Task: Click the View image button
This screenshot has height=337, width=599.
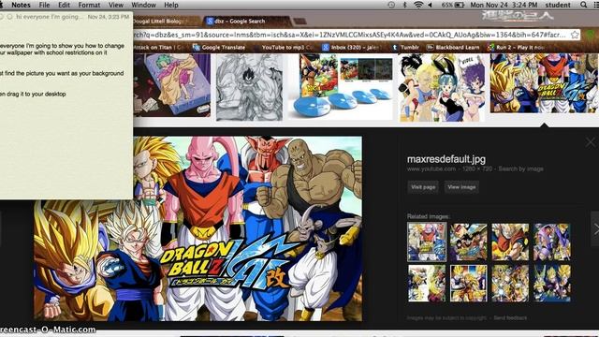Action: [461, 187]
